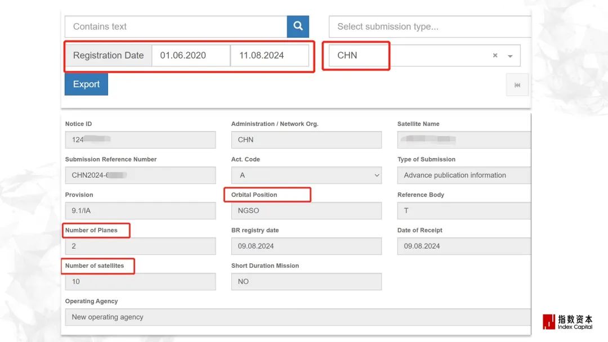Focus the Contains text search field
Viewport: 608px width, 342px height.
click(176, 26)
